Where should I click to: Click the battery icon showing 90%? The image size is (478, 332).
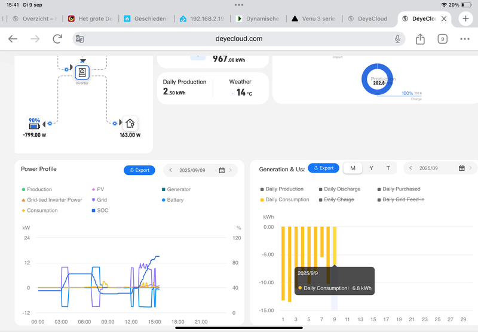point(35,124)
